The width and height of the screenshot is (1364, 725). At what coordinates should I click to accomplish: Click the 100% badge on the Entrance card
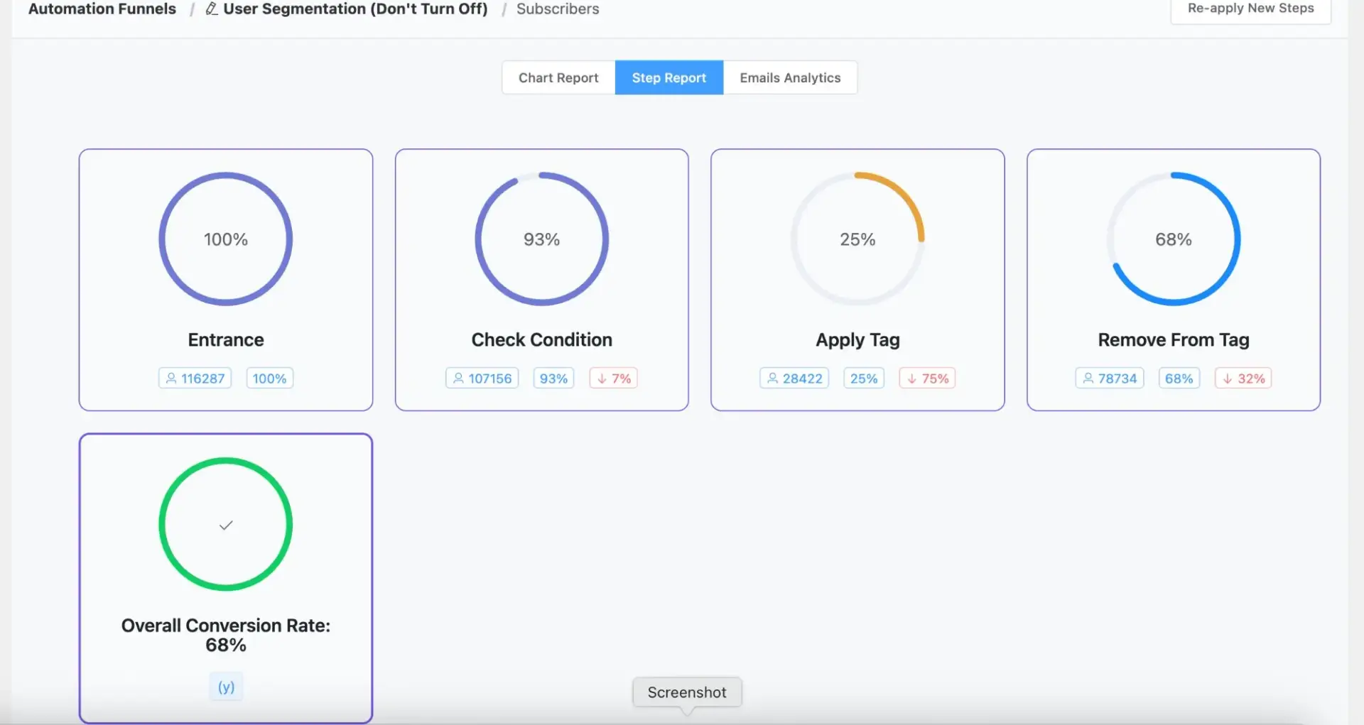click(269, 378)
